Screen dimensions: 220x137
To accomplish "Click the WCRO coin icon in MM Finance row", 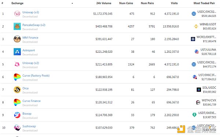I will point(193,39).
